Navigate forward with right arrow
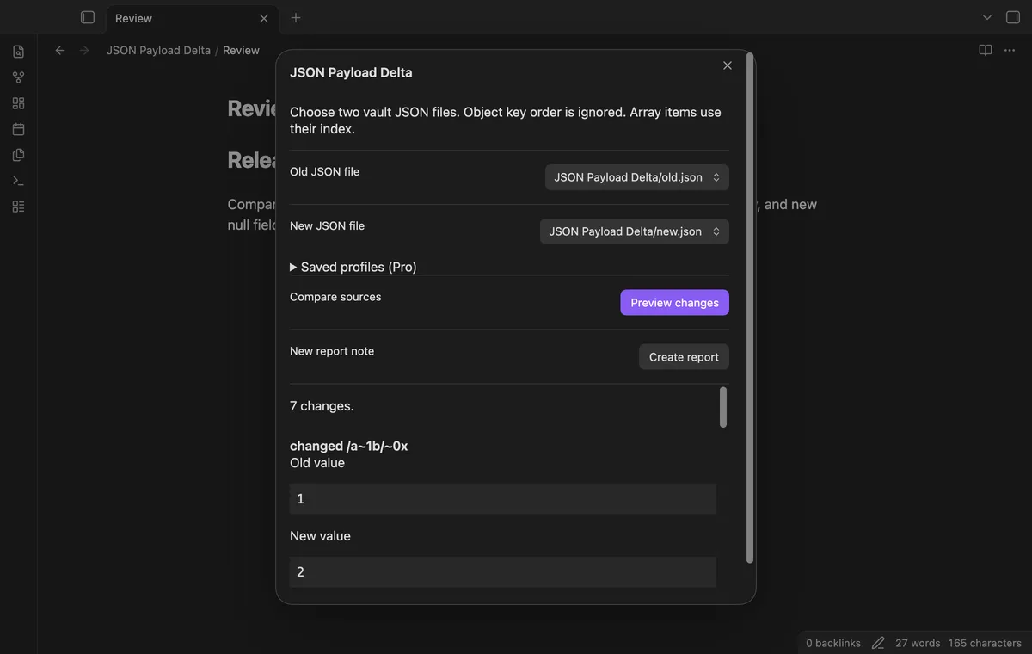The height and width of the screenshot is (654, 1032). pyautogui.click(x=84, y=50)
